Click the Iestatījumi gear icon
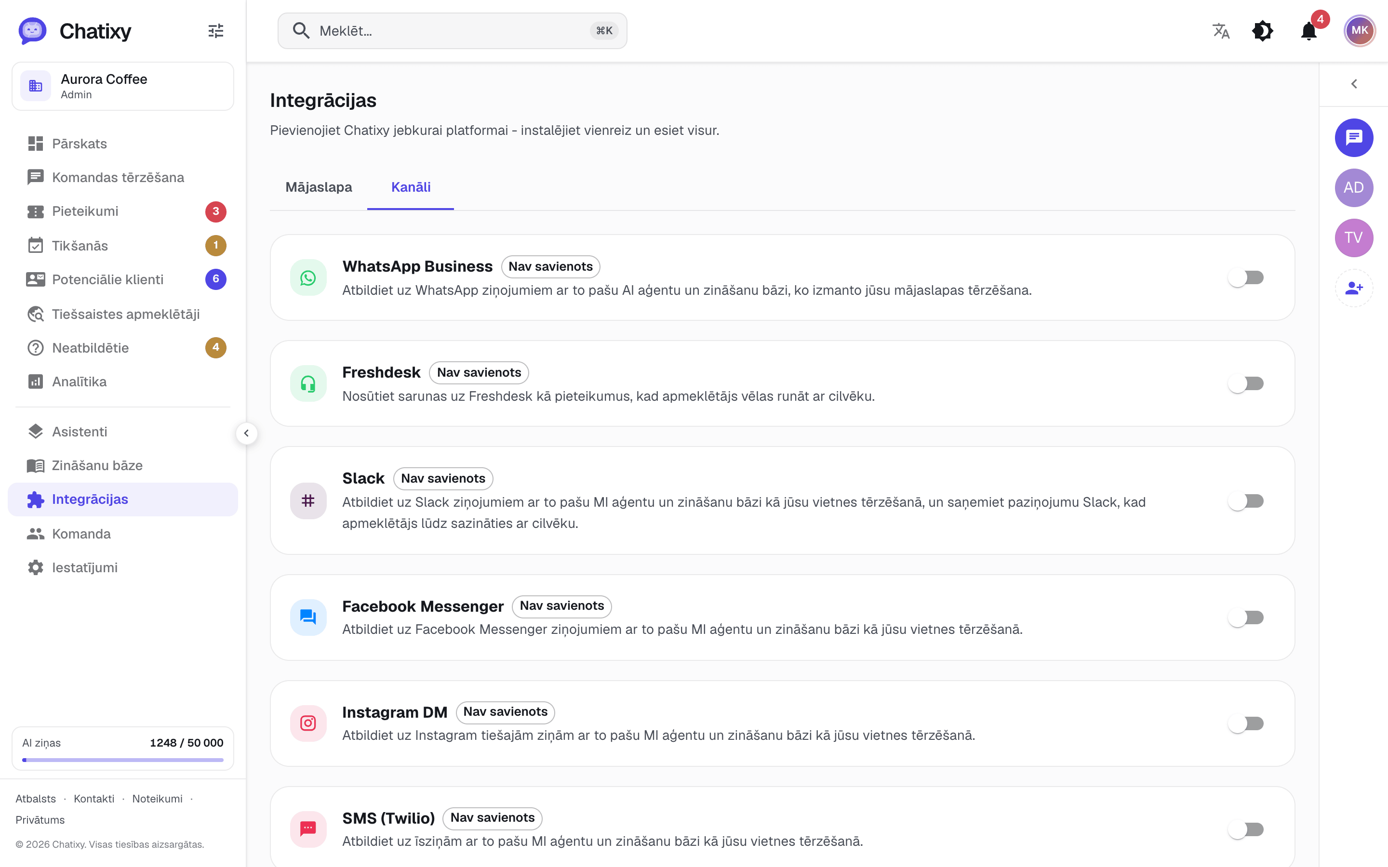 [x=36, y=568]
